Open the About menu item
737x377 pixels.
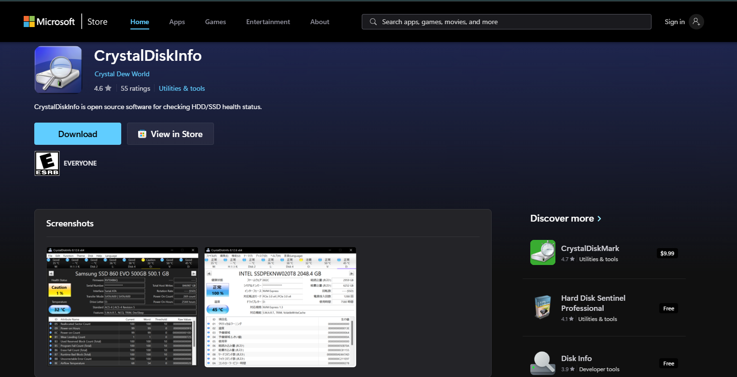(320, 22)
